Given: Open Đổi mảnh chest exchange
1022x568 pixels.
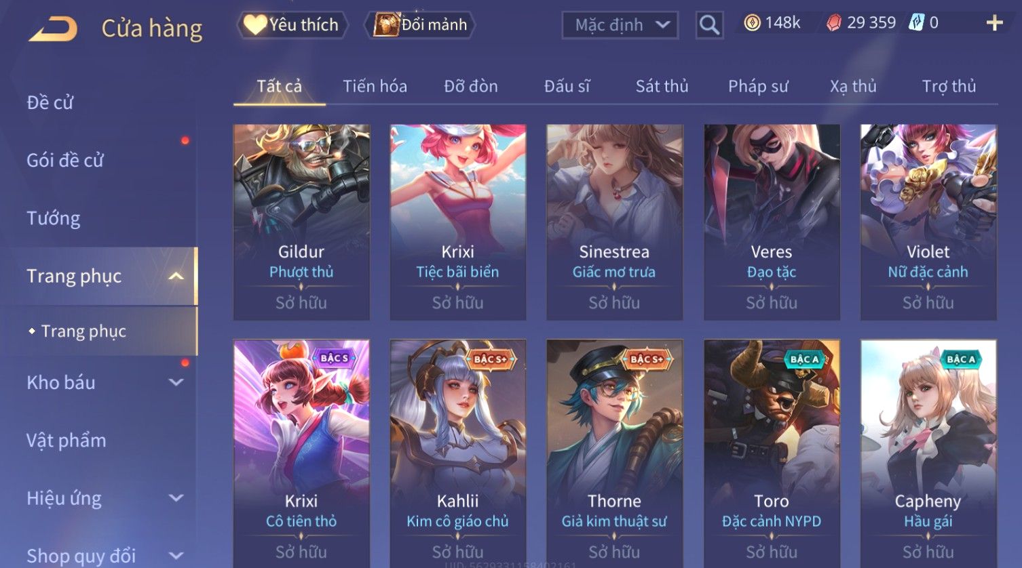Looking at the screenshot, I should click(420, 25).
